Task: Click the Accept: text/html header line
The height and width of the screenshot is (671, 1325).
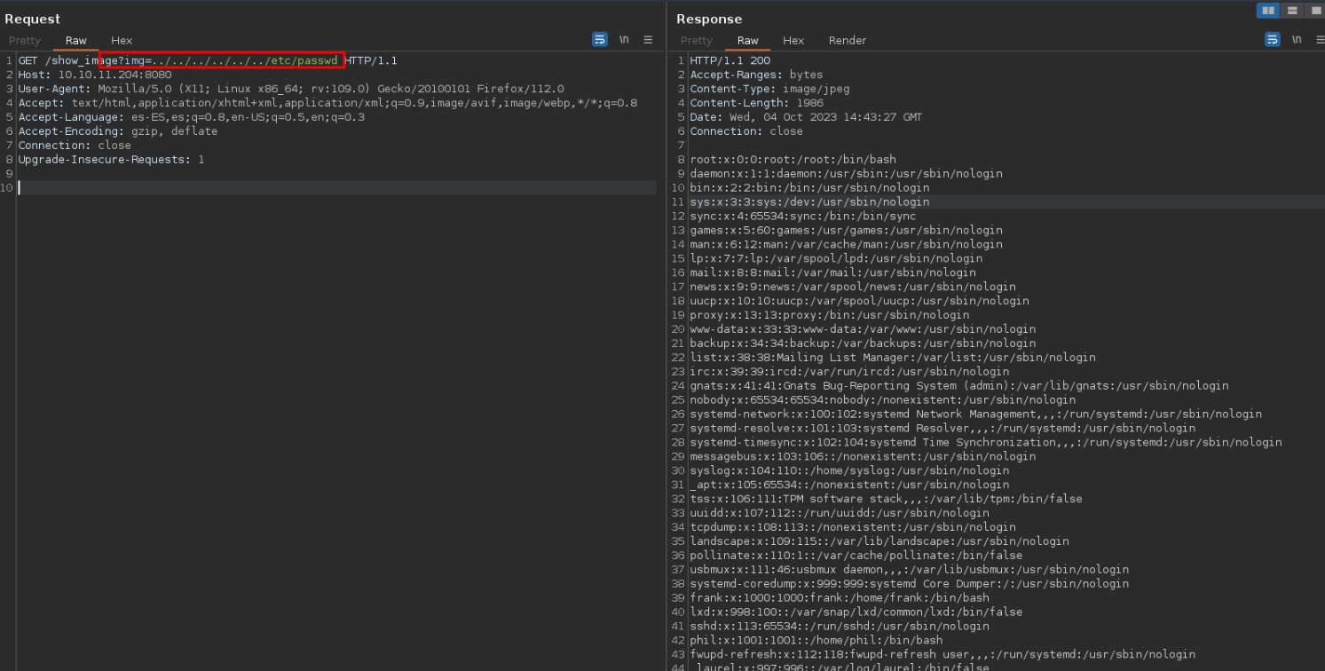Action: point(327,103)
